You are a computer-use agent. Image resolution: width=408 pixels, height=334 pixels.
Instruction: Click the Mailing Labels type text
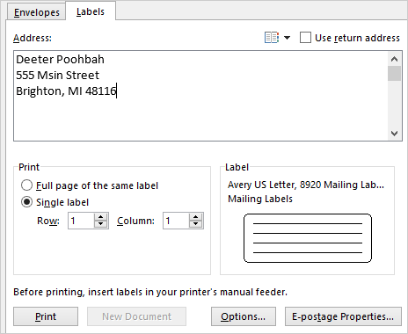[260, 199]
